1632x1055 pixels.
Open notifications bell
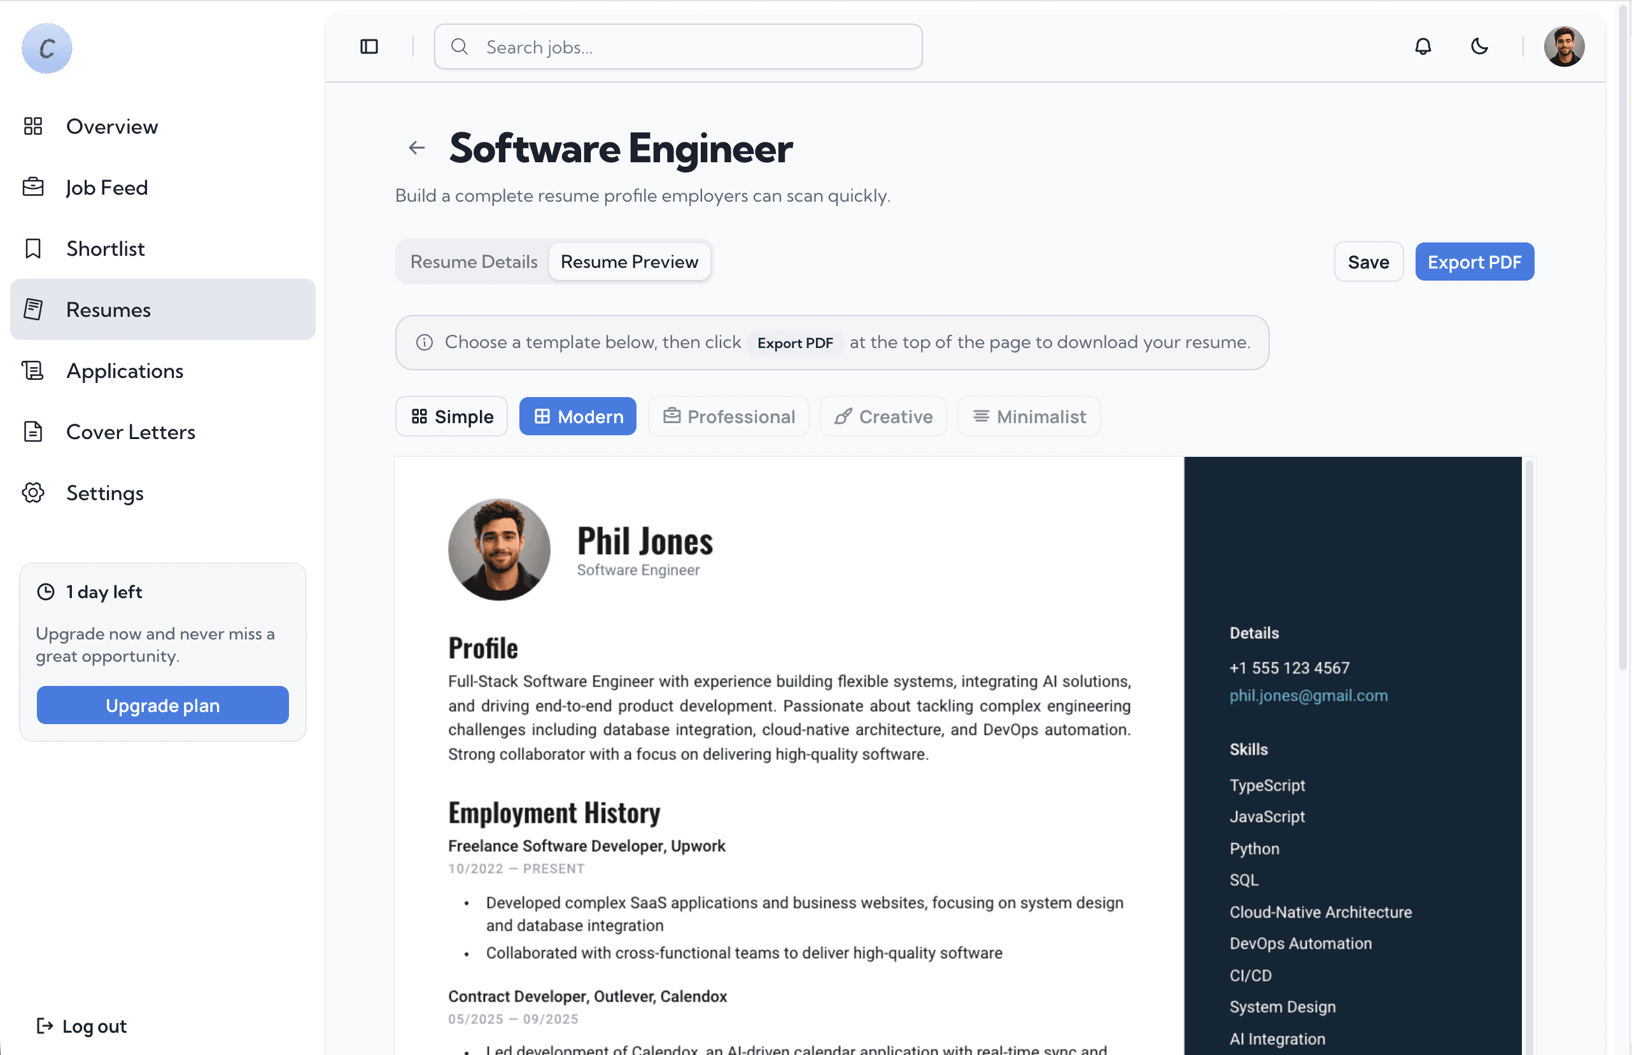pos(1423,46)
